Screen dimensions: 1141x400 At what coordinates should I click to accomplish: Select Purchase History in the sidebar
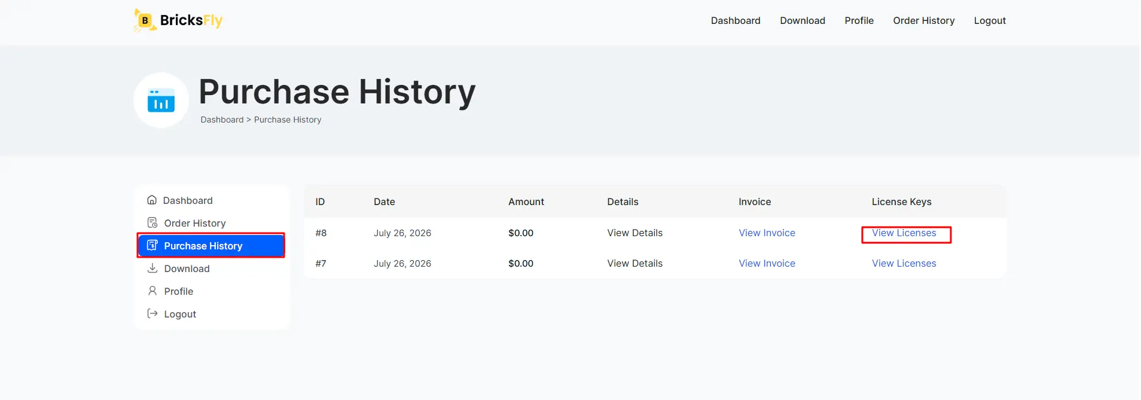pyautogui.click(x=211, y=246)
